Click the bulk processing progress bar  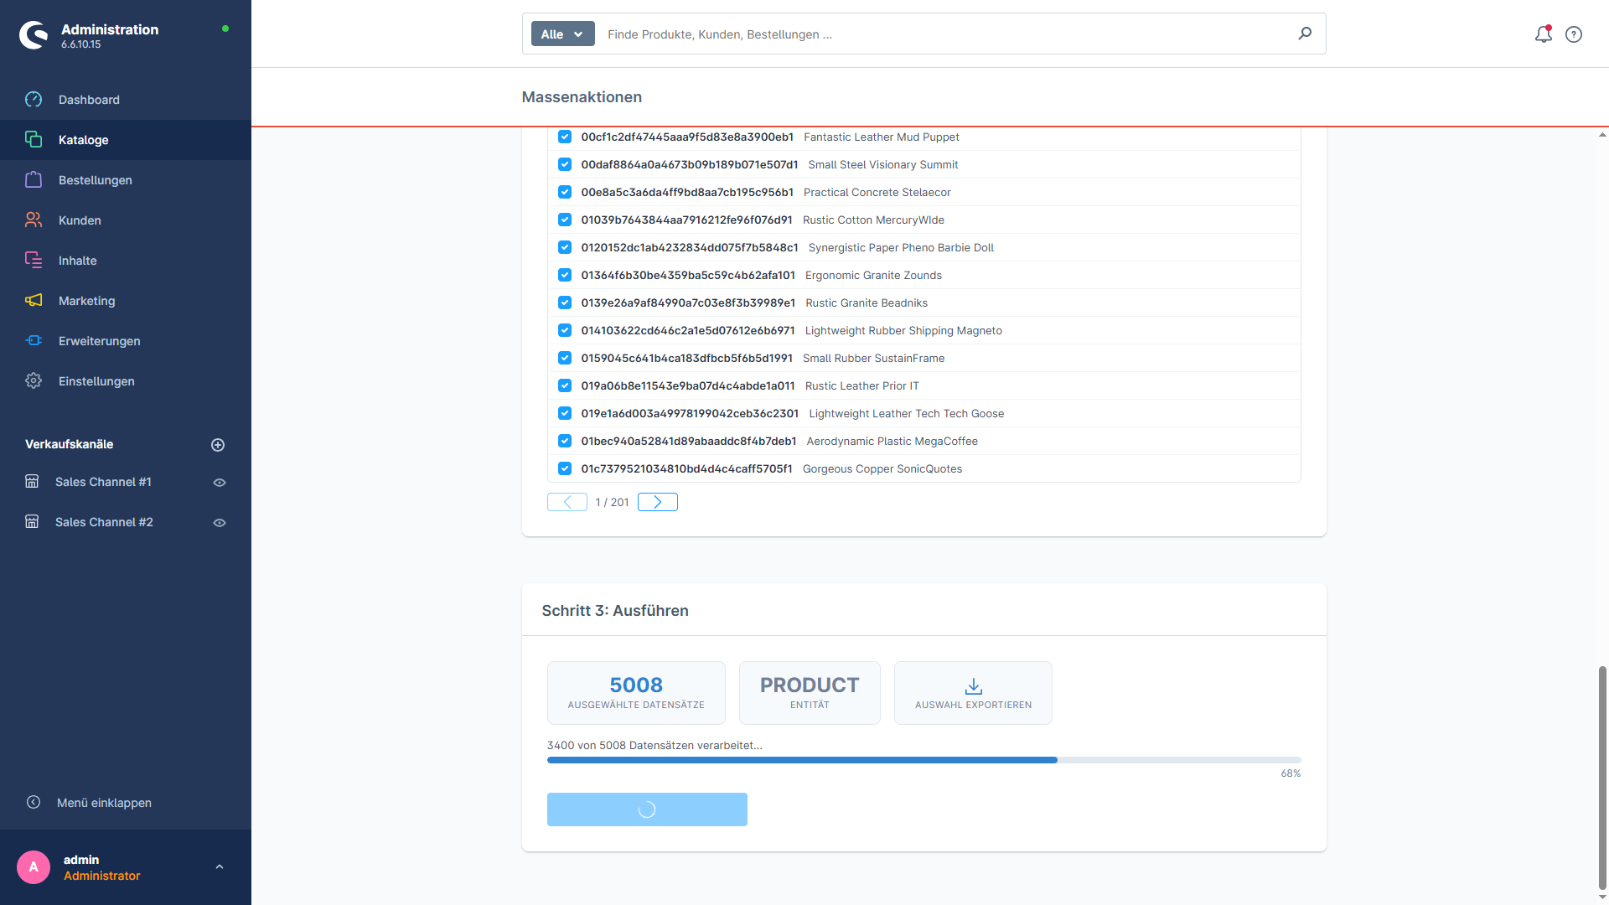(x=923, y=760)
